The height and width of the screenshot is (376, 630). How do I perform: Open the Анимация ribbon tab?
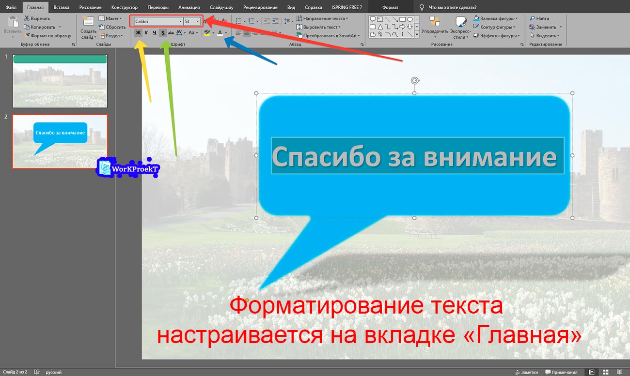pos(189,7)
